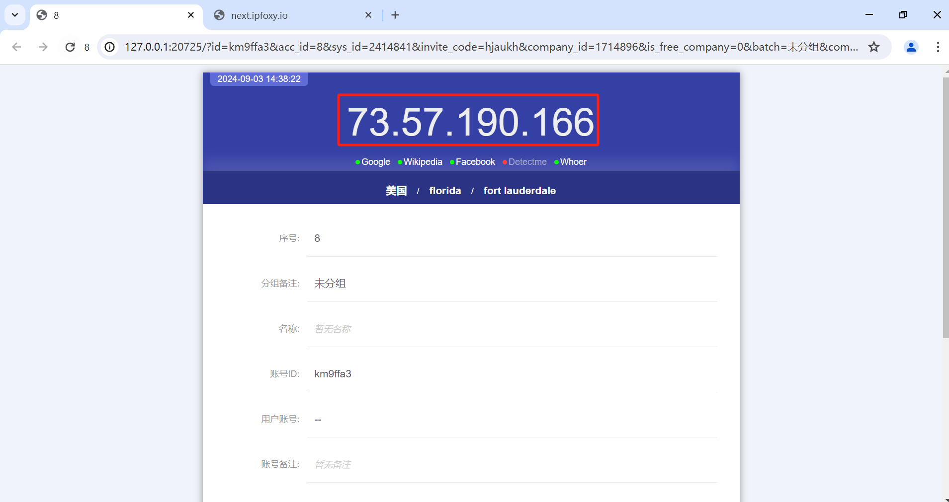Open the tab search chevron
949x502 pixels.
(x=14, y=15)
